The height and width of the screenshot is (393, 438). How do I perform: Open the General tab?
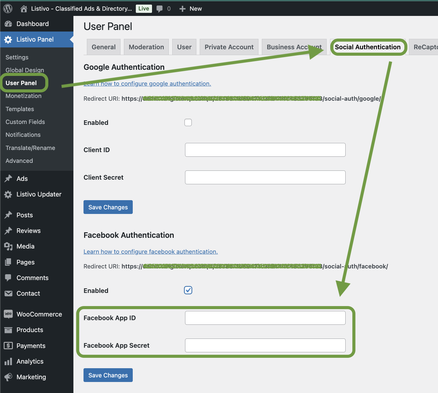[x=104, y=47]
